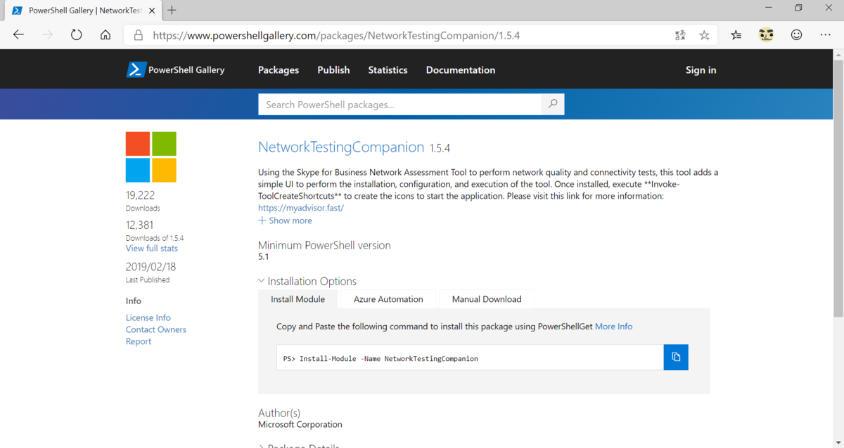This screenshot has width=844, height=448.
Task: Click the PowerShell Gallery logo
Action: [176, 70]
